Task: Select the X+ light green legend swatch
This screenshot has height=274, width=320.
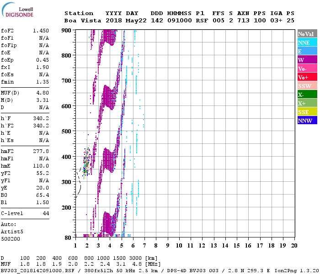Action: coord(307,103)
